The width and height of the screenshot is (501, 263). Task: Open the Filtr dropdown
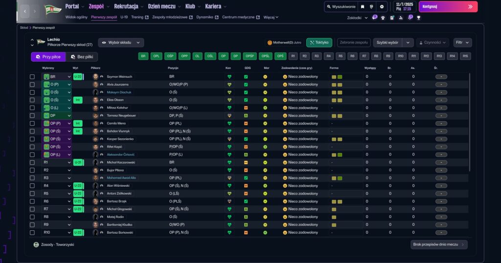point(462,43)
